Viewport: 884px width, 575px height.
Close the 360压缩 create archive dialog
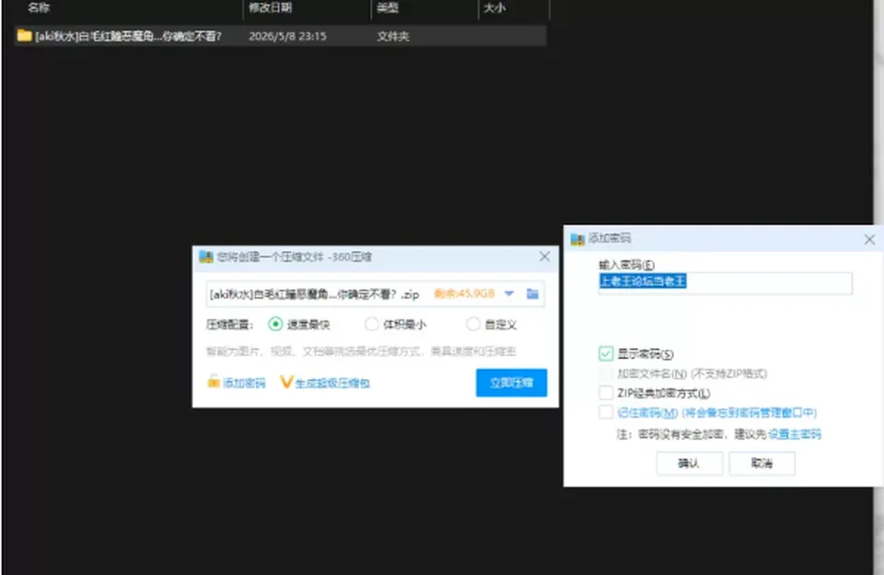(544, 257)
